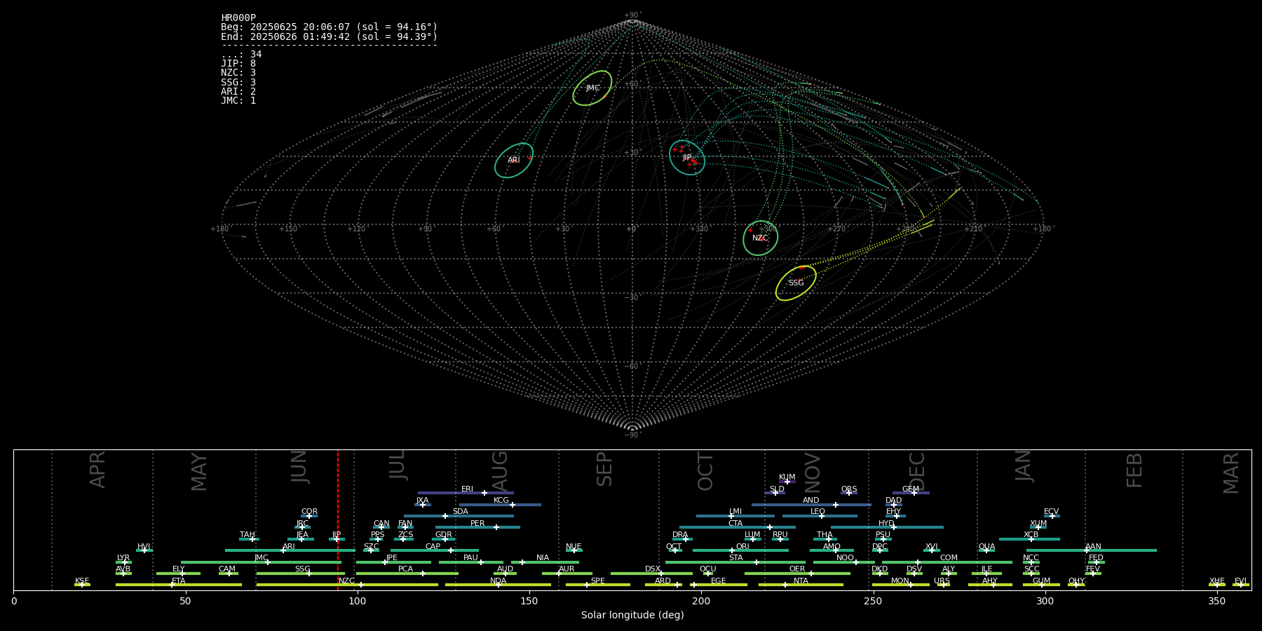Click the ECV shower label in timeline

tap(1051, 512)
